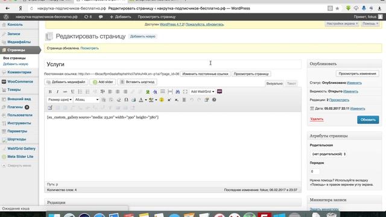This screenshot has height=217, width=386.
Task: Open the Родительская parent page select
Action: 328,154
